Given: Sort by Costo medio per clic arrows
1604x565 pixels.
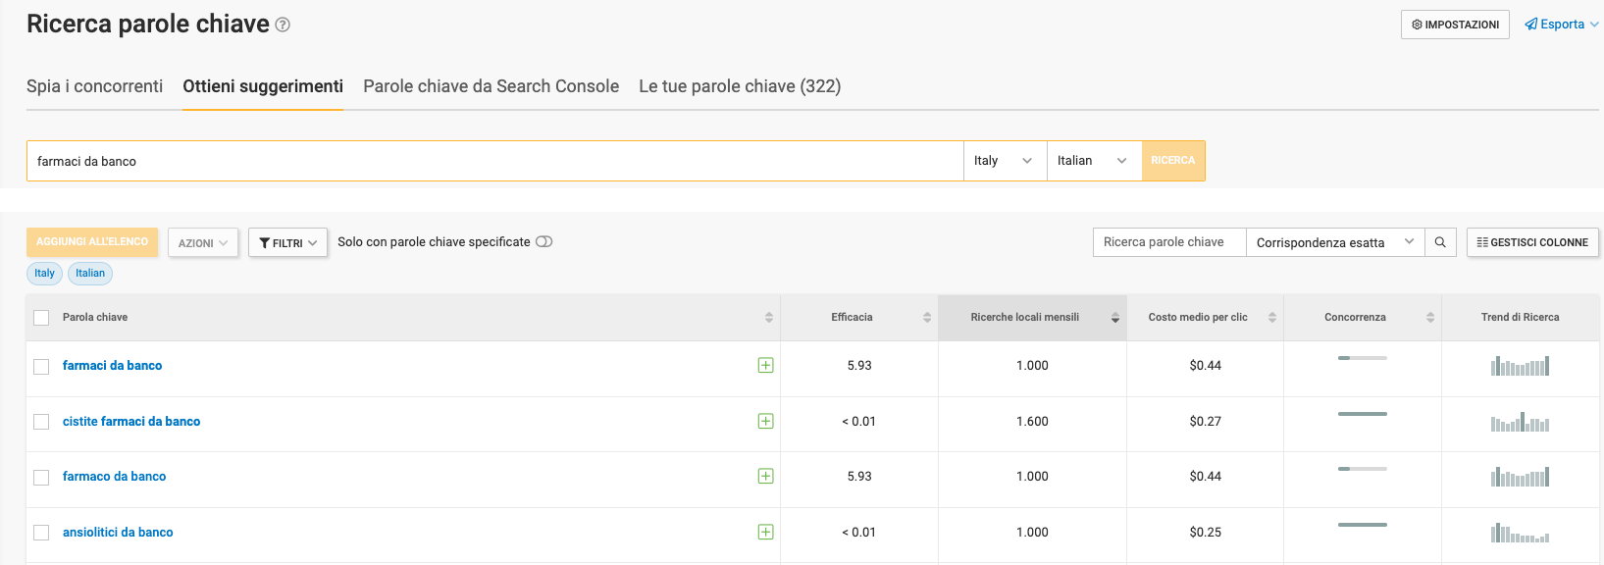Looking at the screenshot, I should (1271, 318).
